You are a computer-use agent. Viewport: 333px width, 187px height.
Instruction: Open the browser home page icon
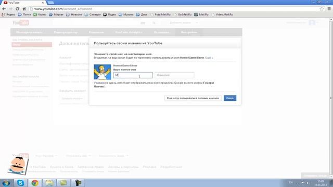click(x=24, y=9)
